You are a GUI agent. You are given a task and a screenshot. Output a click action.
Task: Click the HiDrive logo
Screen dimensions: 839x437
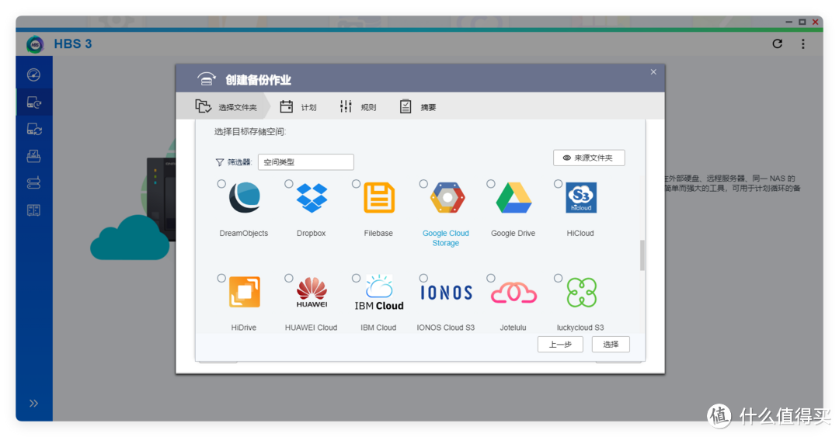(245, 292)
